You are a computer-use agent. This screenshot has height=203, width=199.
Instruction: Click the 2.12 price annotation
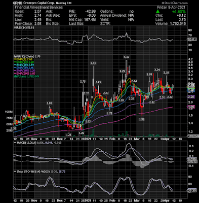pos(152,102)
